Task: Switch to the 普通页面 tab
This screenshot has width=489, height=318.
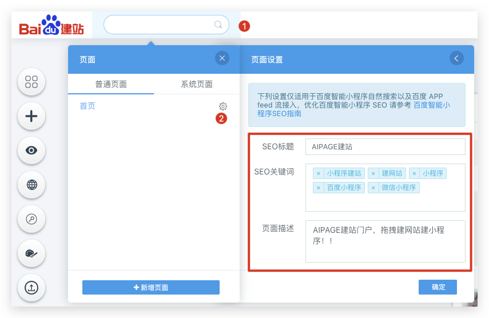Action: [x=111, y=84]
